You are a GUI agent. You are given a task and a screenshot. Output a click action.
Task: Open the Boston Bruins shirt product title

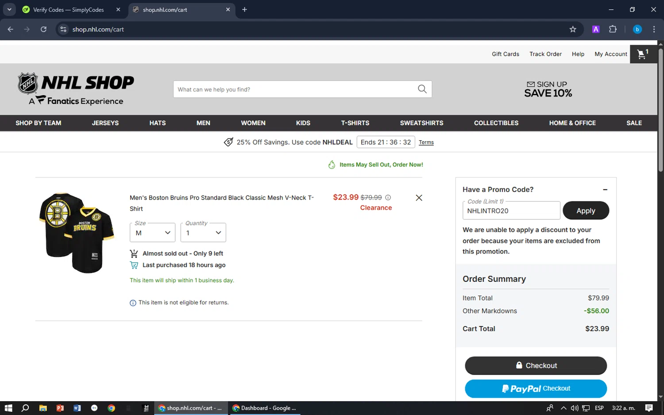tap(222, 203)
